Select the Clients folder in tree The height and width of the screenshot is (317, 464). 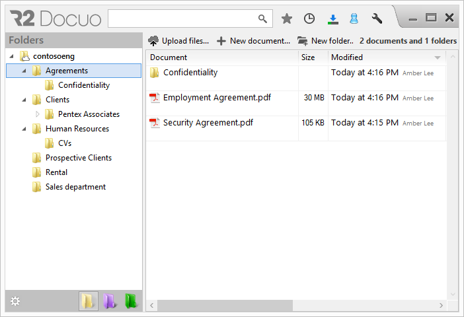[58, 100]
